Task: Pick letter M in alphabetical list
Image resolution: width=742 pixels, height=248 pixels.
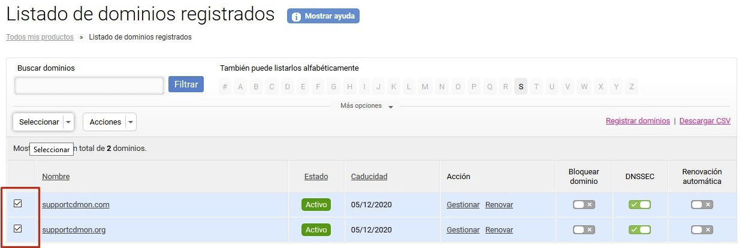Action: tap(425, 87)
